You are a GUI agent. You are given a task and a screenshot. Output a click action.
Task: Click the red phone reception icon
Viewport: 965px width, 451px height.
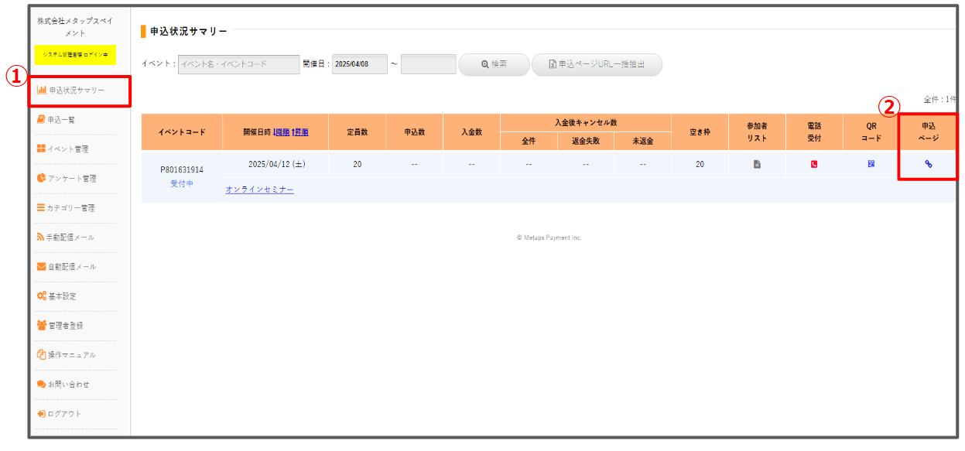(814, 164)
